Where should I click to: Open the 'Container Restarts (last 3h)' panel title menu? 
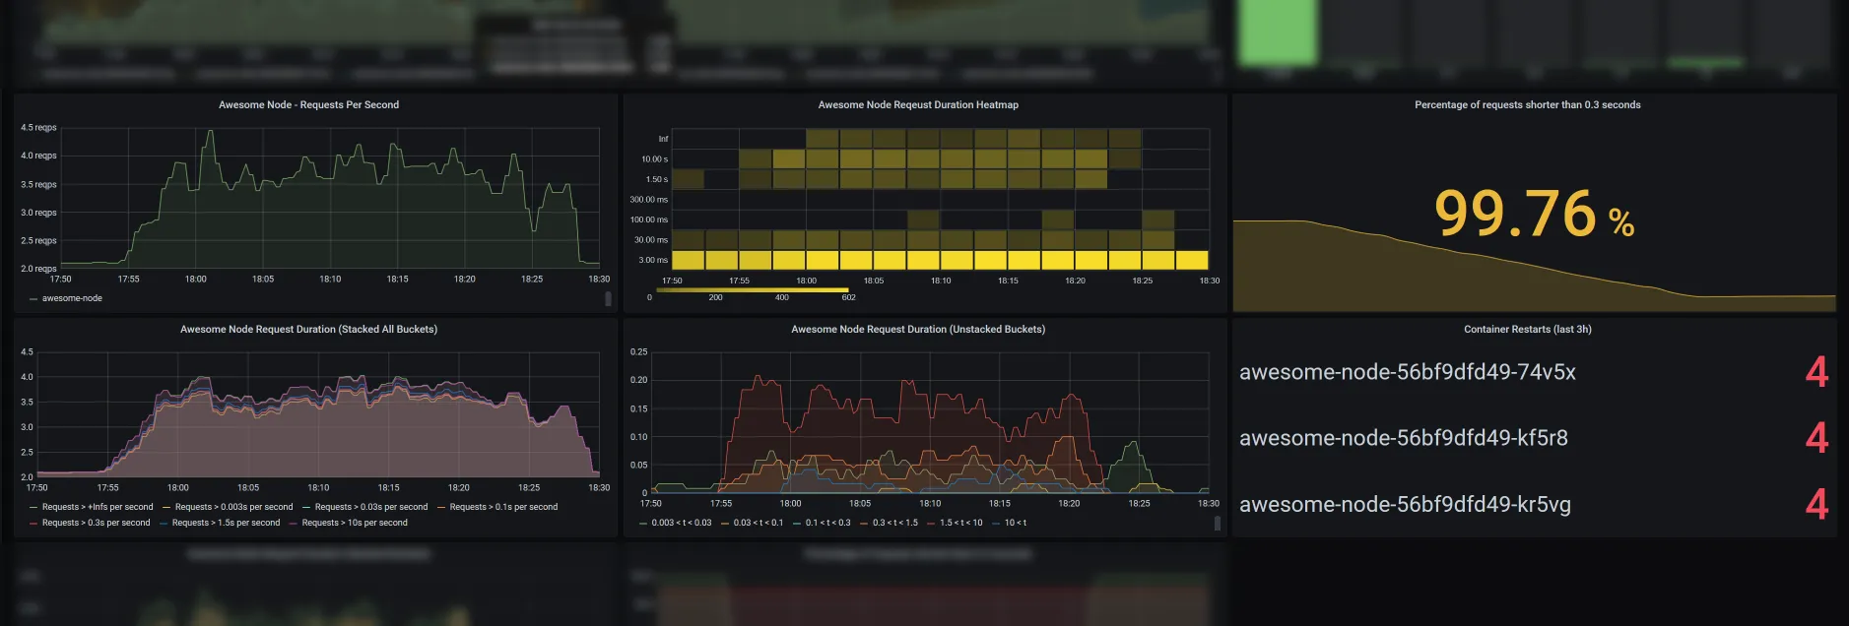click(1527, 329)
